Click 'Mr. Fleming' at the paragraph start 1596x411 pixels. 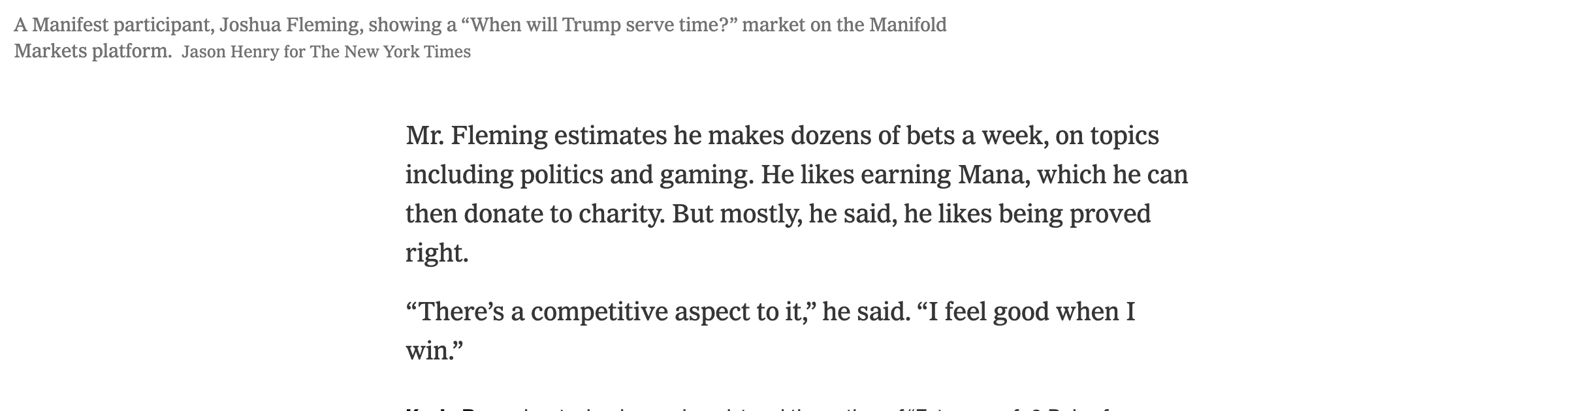477,136
